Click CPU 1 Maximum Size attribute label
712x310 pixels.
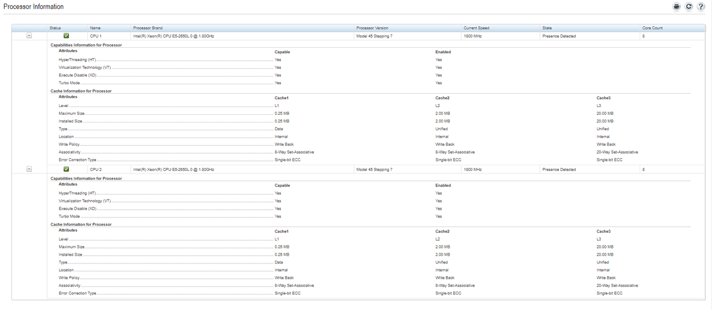[72, 113]
